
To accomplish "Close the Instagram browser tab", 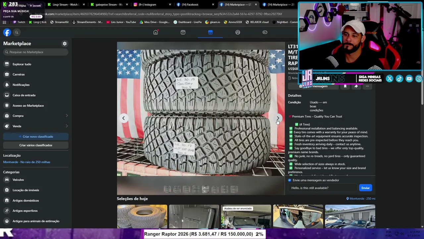I will pyautogui.click(x=170, y=5).
